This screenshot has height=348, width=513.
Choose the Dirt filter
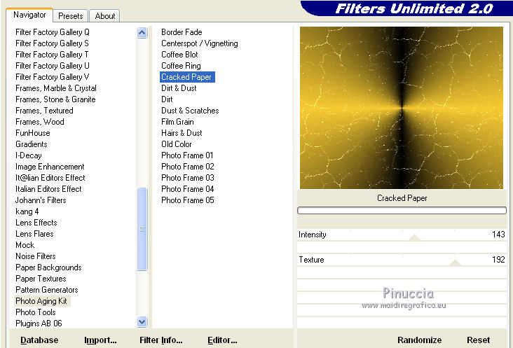pyautogui.click(x=167, y=99)
